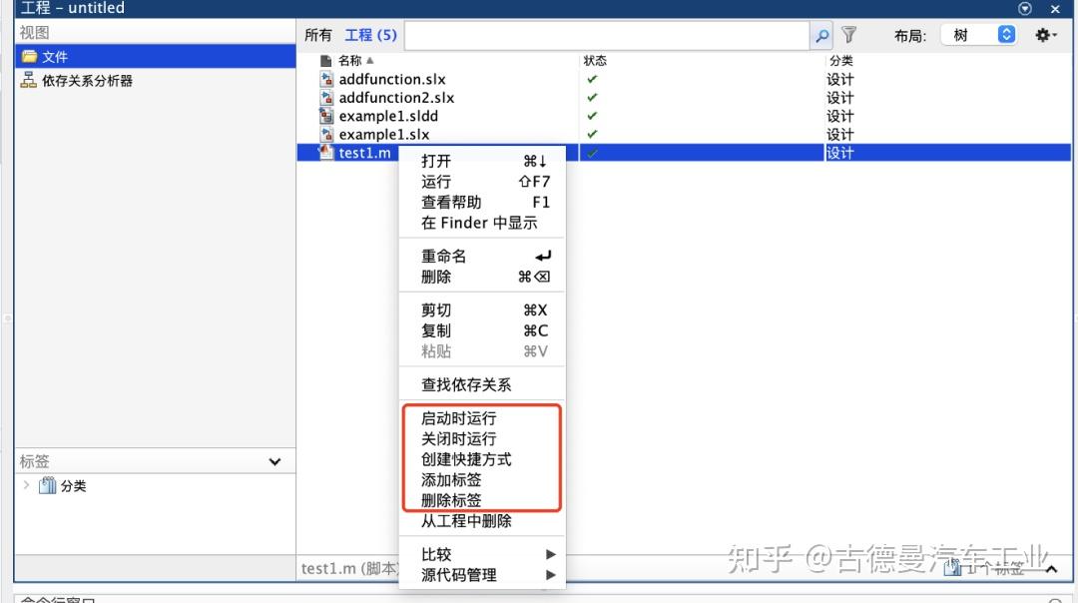
Task: Click the gear actions icon on the toolbar
Action: click(1041, 35)
